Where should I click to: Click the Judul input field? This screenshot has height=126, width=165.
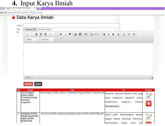click(x=72, y=26)
